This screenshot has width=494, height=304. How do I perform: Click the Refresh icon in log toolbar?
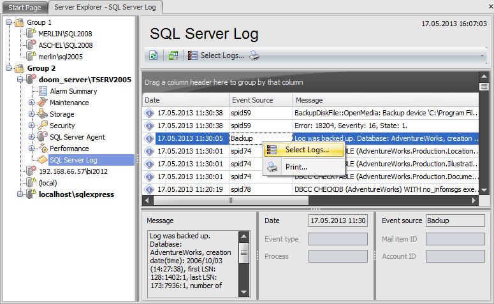(153, 56)
